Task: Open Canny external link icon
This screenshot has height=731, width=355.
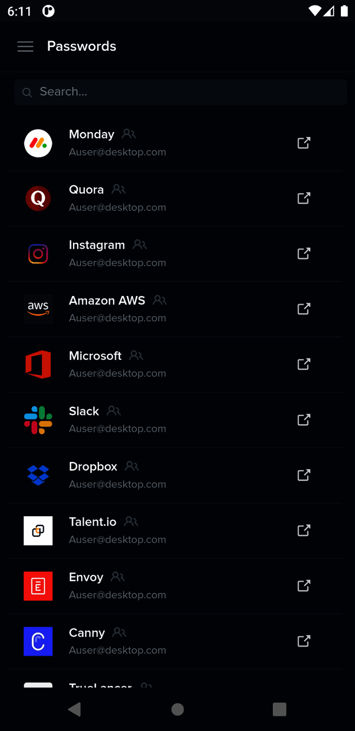Action: pos(303,641)
